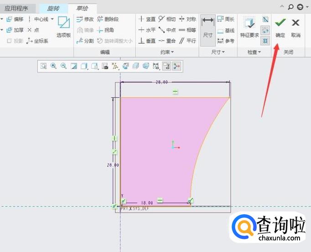
Task: Apply the 重合 coincident constraint
Action: tap(167, 41)
